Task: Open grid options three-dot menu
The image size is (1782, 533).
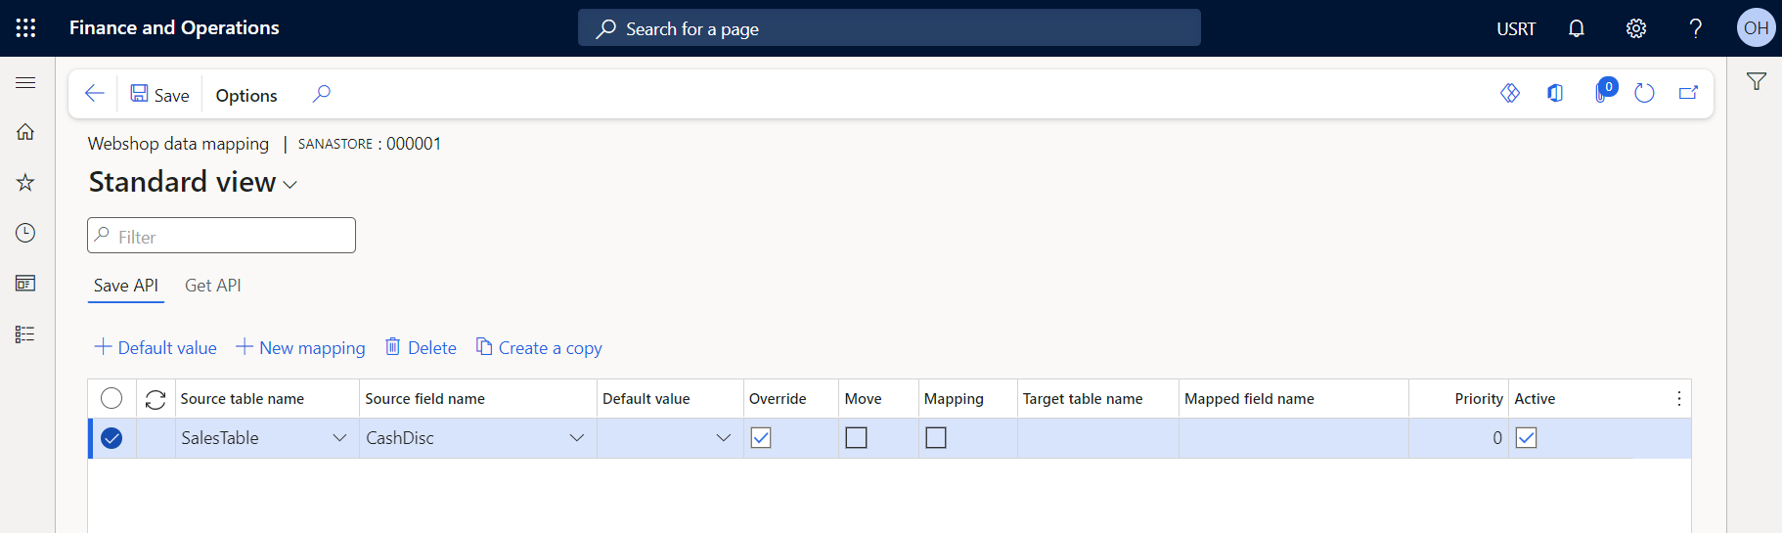Action: 1679,399
